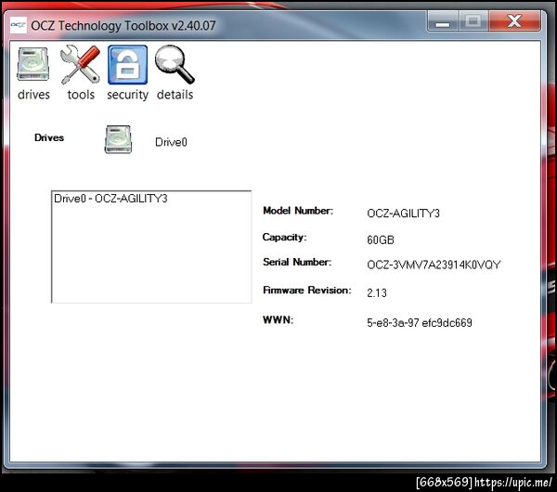The width and height of the screenshot is (557, 492).
Task: Click the serial number OCZ-3VMV7A23914K0VQY
Action: coord(434,265)
